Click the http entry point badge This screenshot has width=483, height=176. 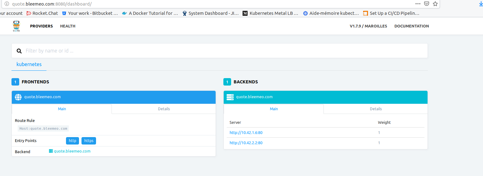coord(72,141)
